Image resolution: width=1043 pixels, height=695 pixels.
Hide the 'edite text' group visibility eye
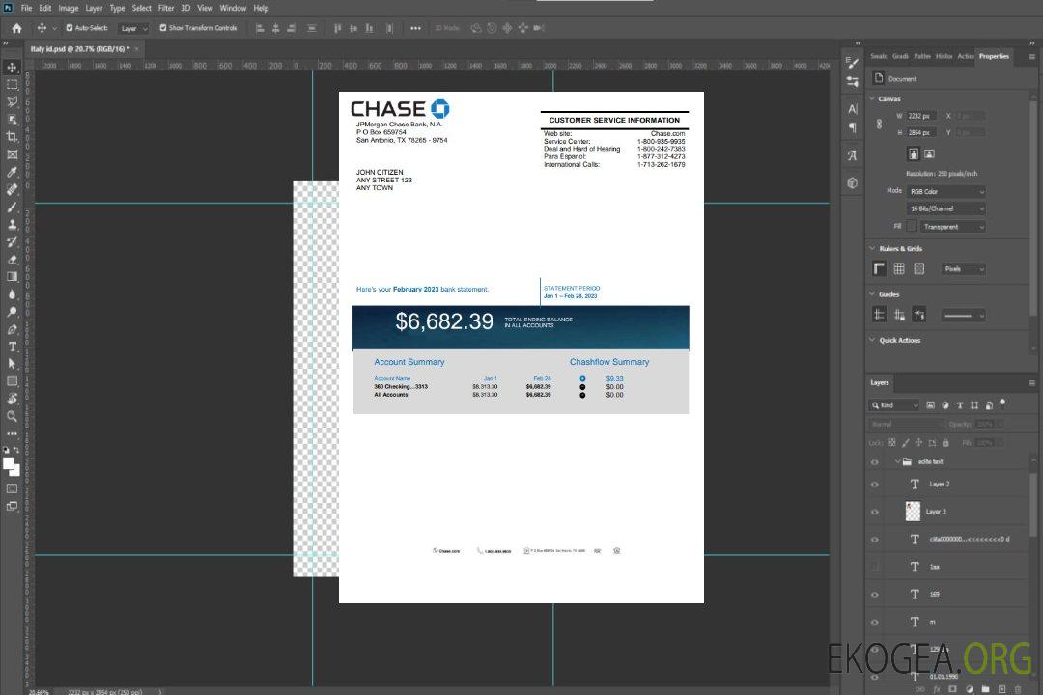[x=875, y=462]
